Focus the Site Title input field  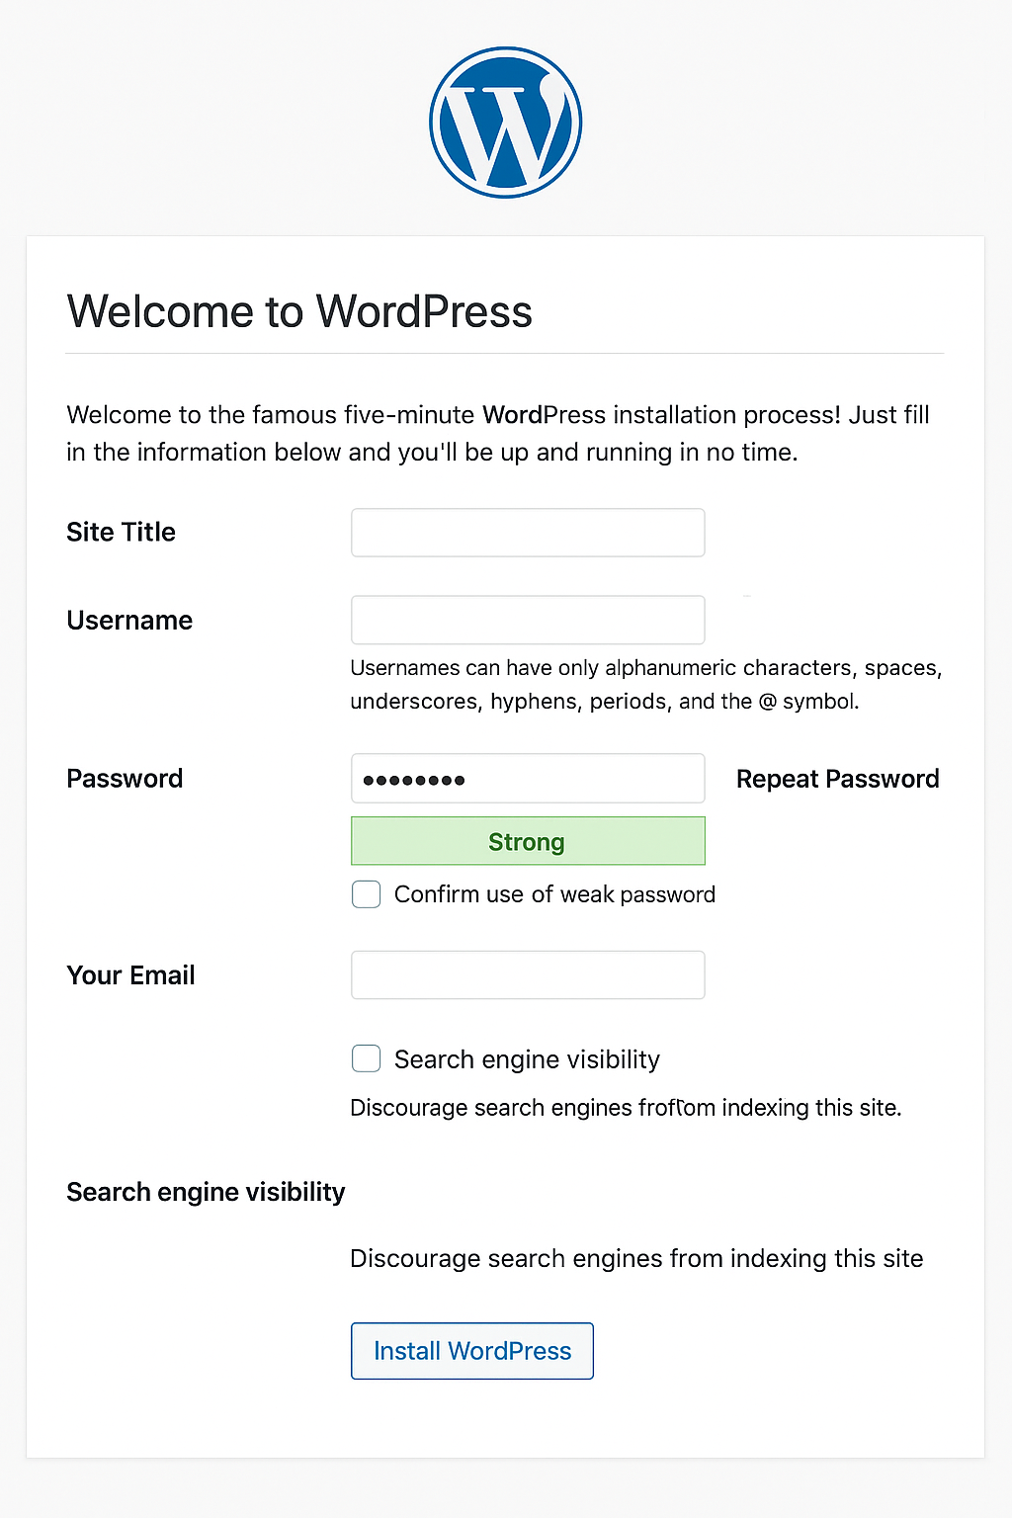[528, 533]
